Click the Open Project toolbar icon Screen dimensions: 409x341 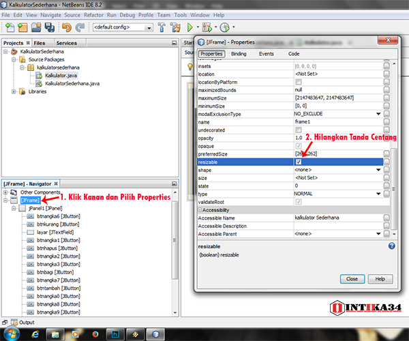pyautogui.click(x=36, y=27)
